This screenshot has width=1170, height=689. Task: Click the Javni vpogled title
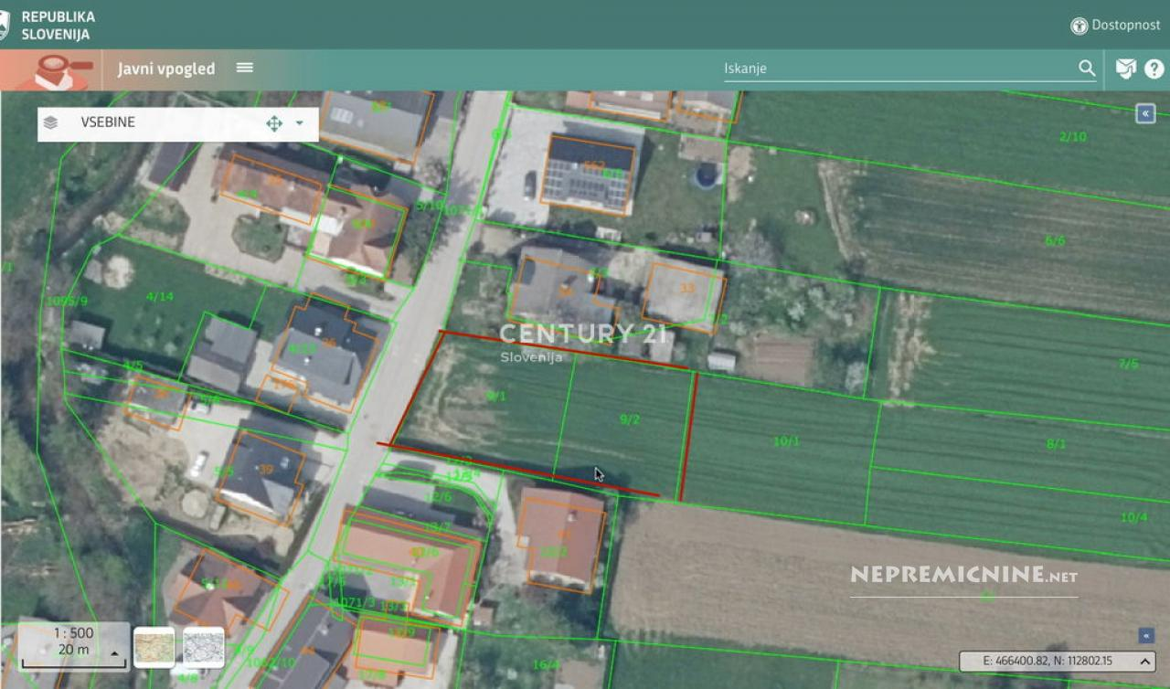coord(166,69)
